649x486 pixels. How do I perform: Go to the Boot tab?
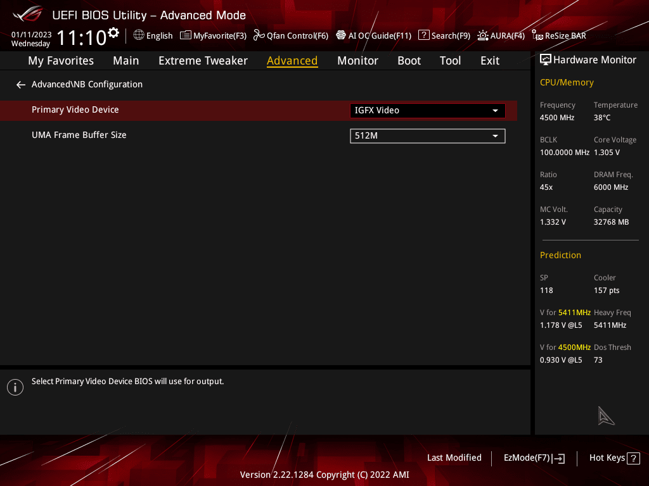coord(409,61)
